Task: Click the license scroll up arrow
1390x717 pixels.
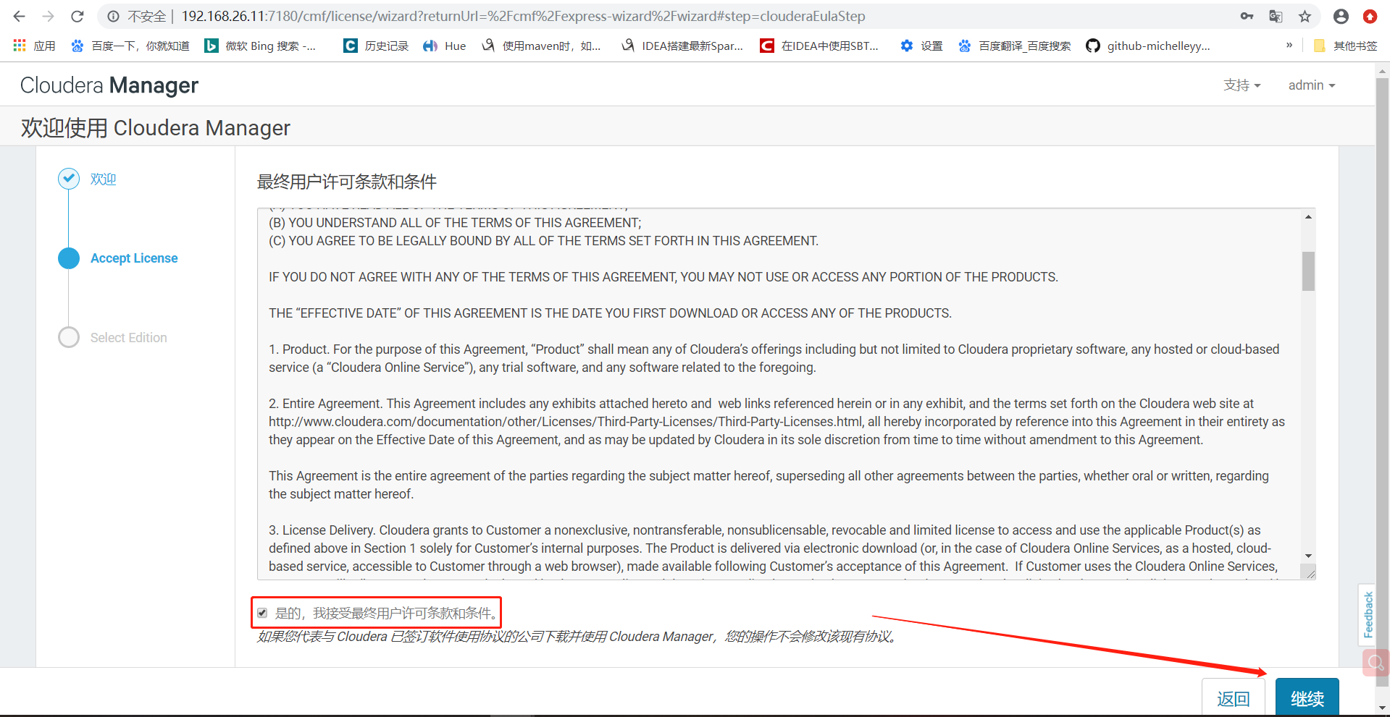Action: (x=1308, y=217)
